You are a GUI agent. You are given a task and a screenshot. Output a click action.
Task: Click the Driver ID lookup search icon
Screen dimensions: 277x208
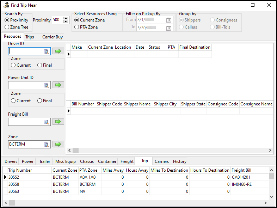pos(46,51)
